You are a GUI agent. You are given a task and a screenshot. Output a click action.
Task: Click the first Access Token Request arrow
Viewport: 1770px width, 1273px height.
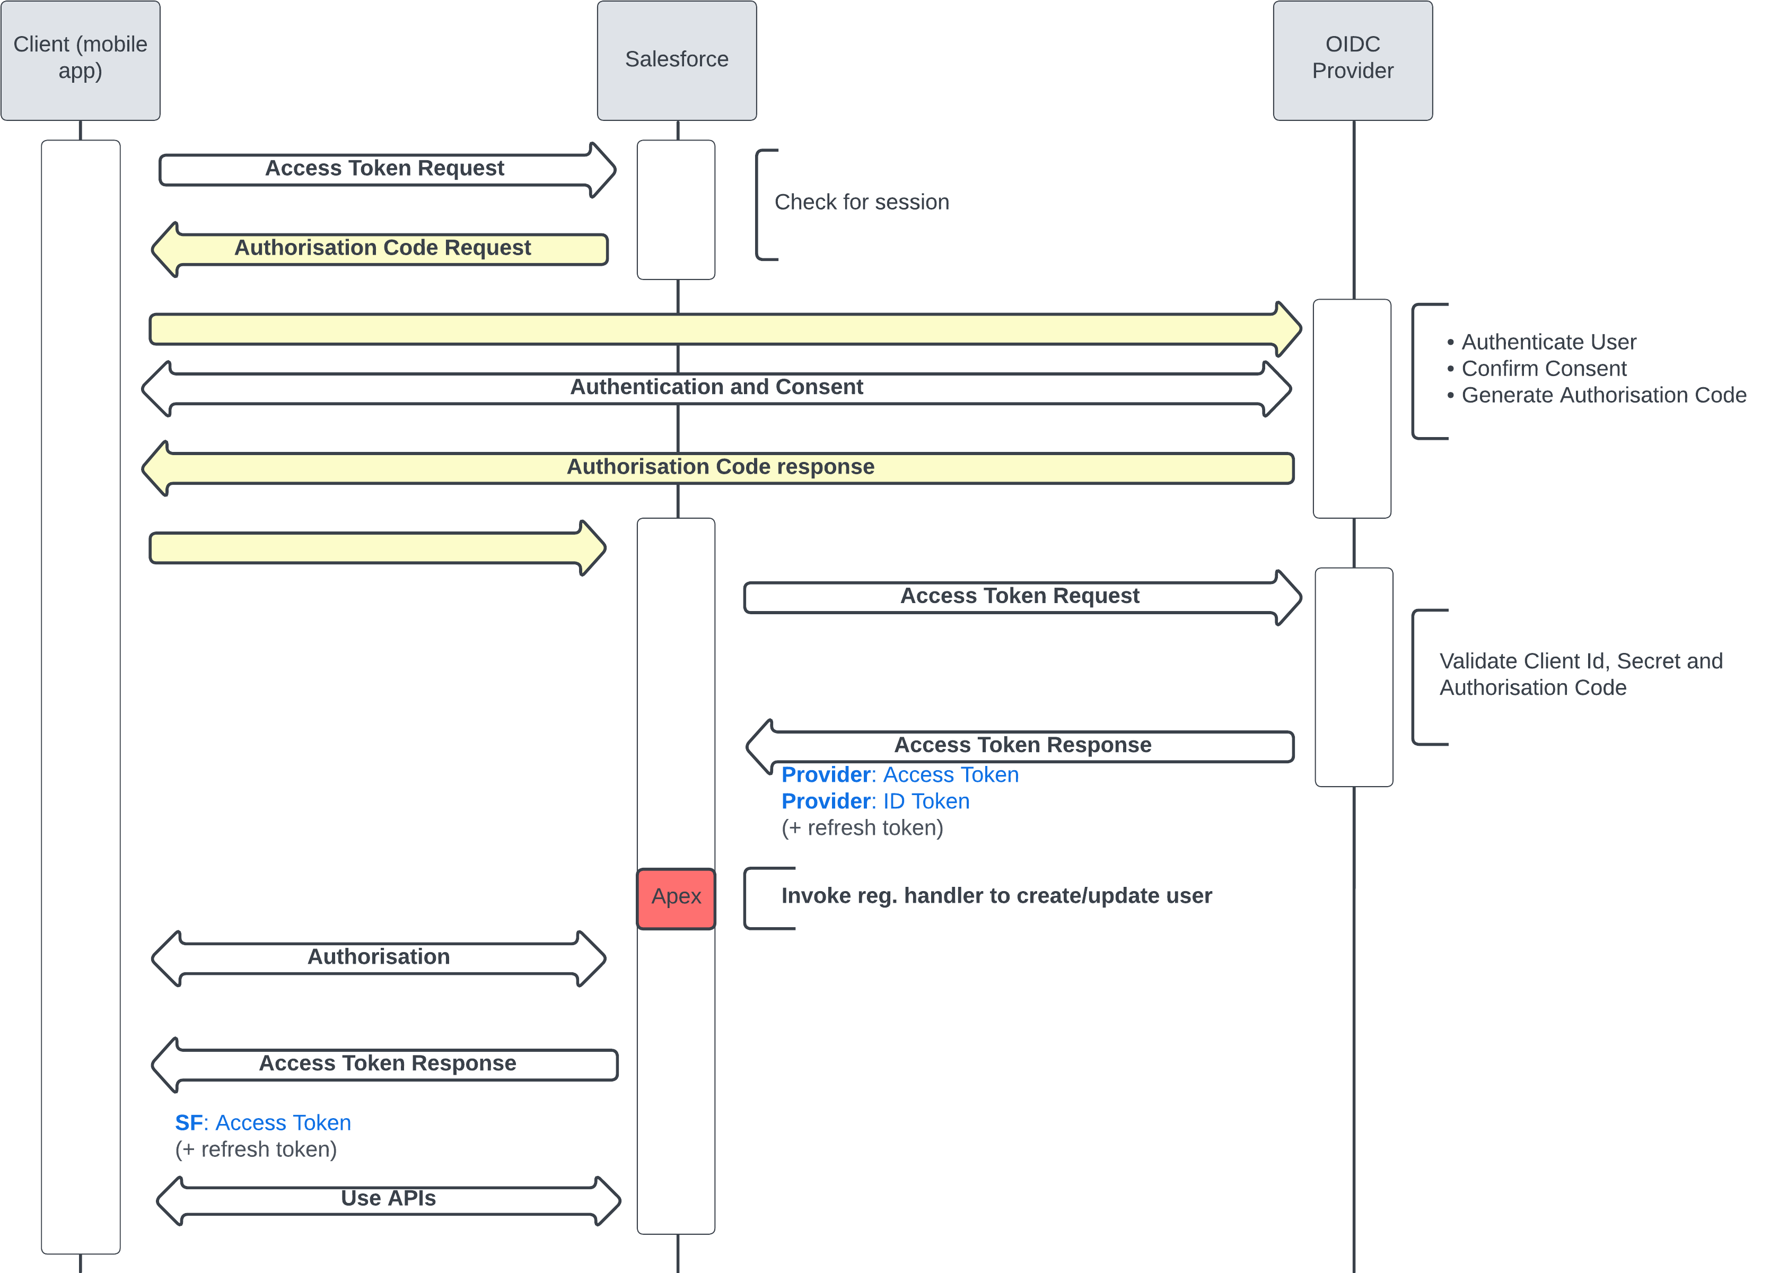384,169
